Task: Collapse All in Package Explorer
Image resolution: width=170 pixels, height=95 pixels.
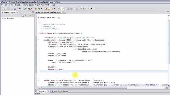Action: click(x=23, y=16)
